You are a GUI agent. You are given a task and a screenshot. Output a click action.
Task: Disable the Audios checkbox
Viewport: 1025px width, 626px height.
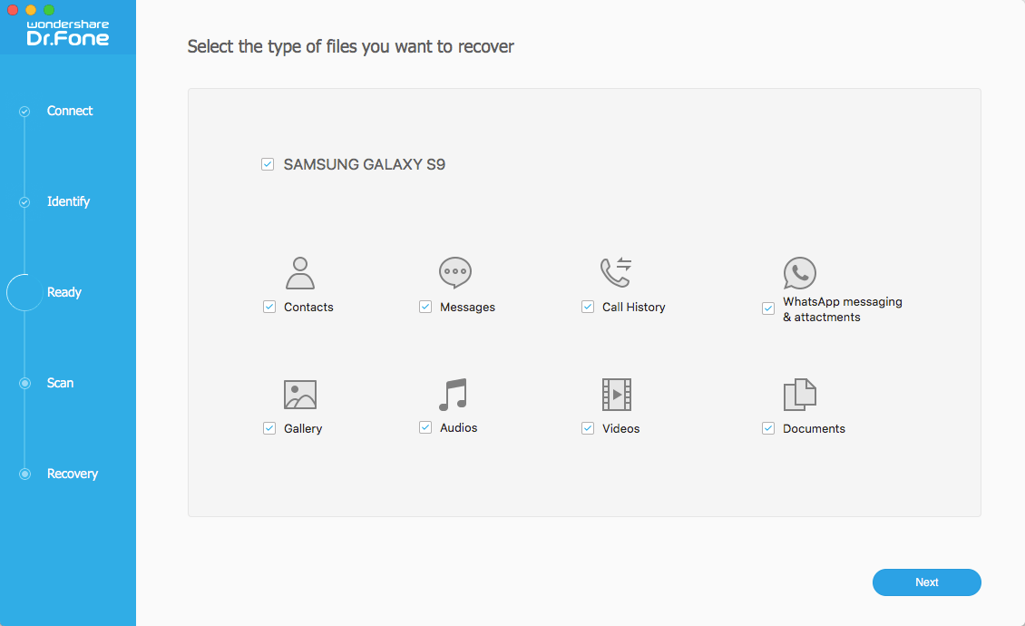click(425, 428)
